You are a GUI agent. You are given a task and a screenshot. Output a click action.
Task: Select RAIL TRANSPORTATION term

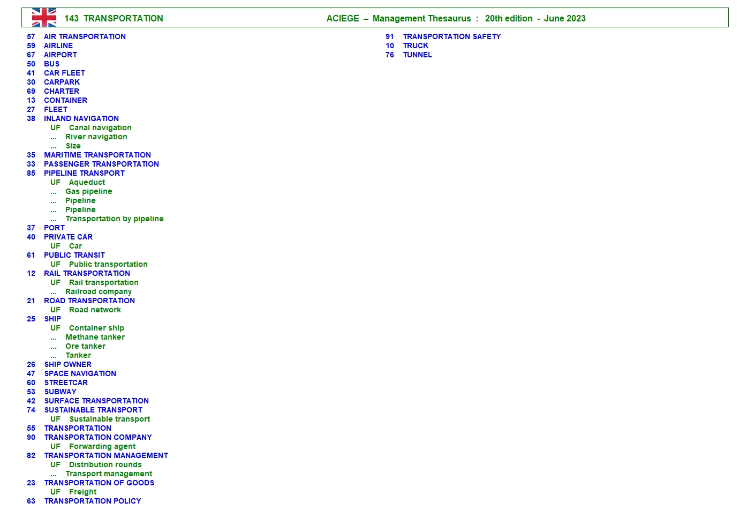click(x=87, y=273)
